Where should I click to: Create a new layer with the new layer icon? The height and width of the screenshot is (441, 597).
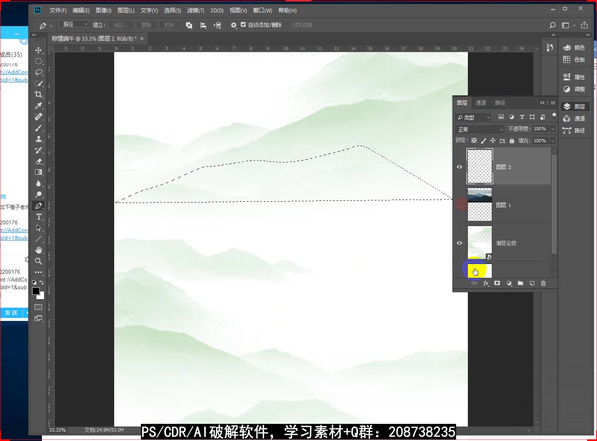click(x=532, y=283)
